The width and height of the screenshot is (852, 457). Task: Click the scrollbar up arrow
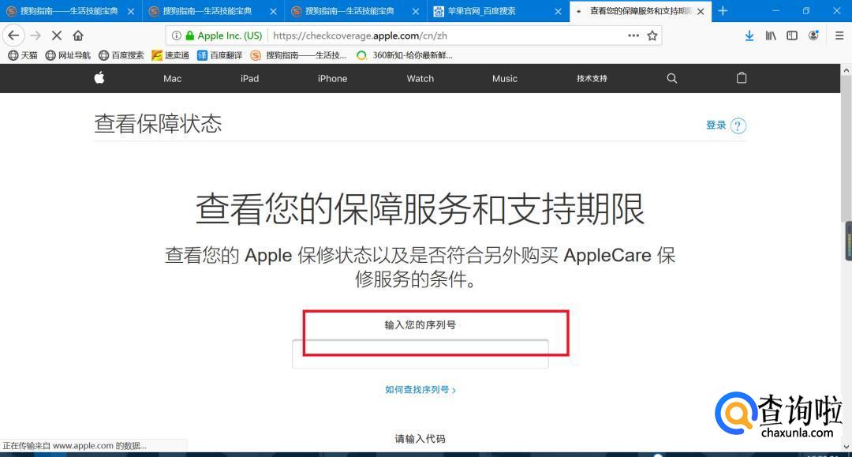pos(846,69)
